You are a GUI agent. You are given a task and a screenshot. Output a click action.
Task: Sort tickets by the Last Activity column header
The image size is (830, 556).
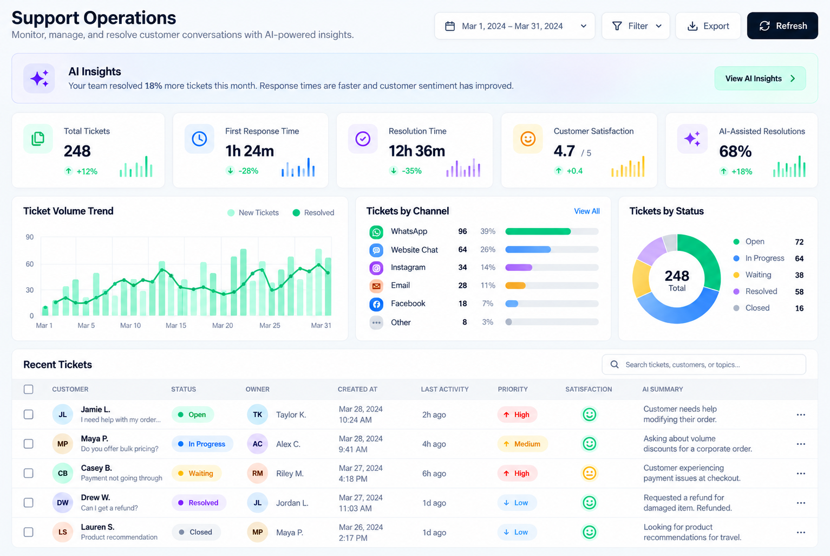[x=445, y=389]
